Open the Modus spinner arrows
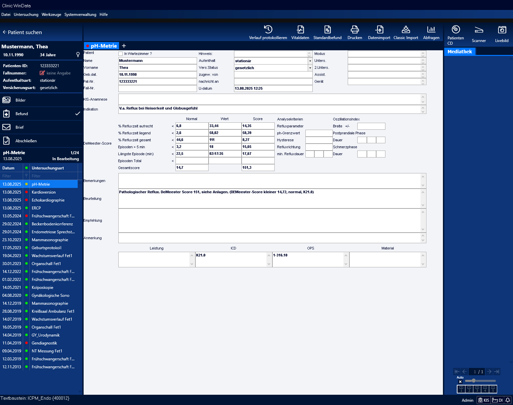 [423, 54]
